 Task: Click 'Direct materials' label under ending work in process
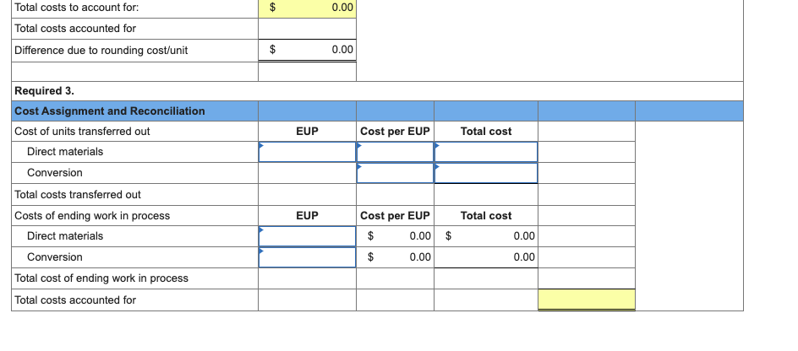pos(65,235)
